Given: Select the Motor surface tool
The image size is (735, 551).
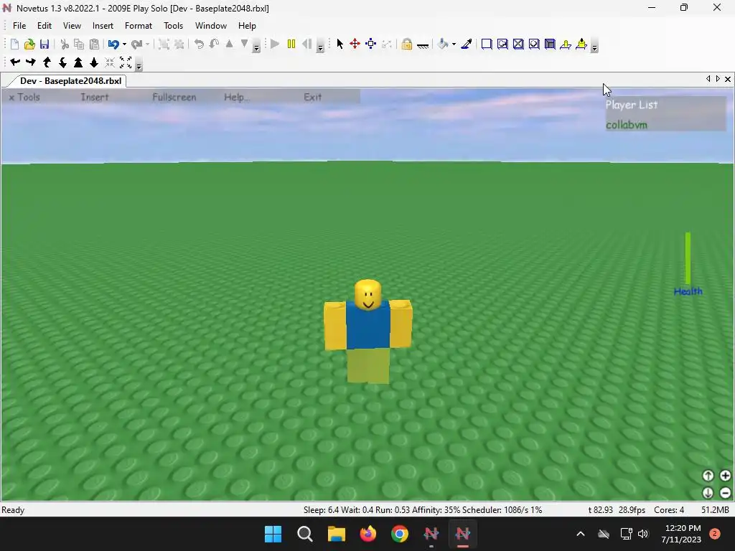Looking at the screenshot, I should [x=581, y=44].
